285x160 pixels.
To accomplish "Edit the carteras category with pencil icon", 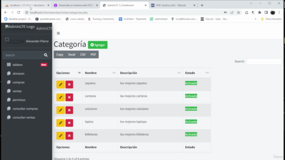I will [x=61, y=97].
